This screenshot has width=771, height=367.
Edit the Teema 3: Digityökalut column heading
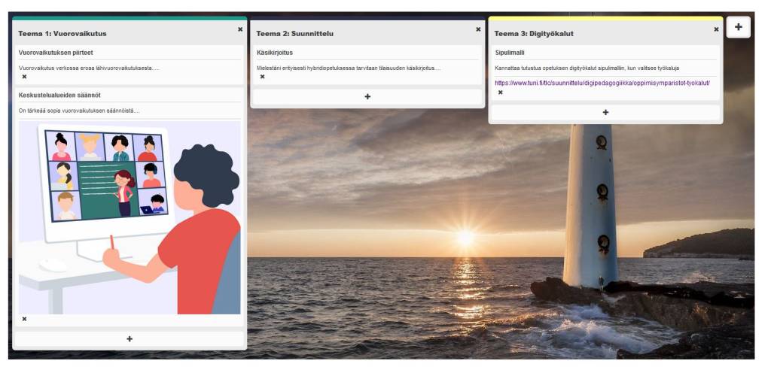(534, 33)
